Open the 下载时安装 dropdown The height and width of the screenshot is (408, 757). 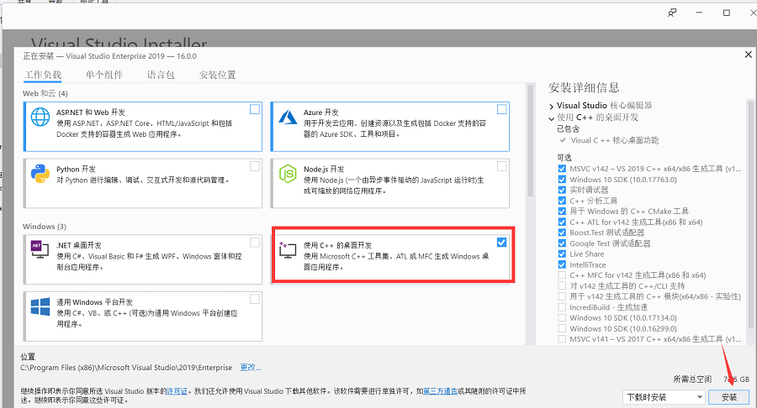click(664, 396)
